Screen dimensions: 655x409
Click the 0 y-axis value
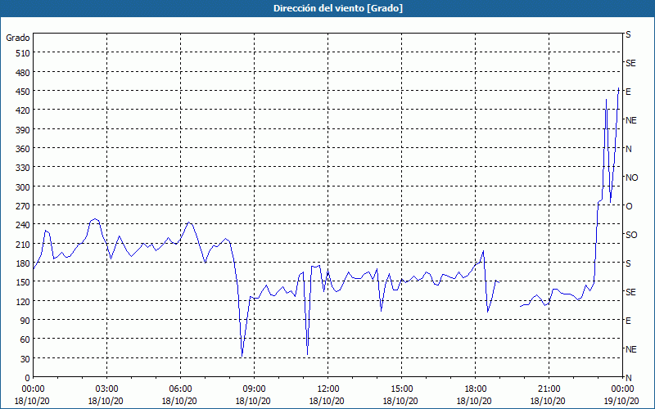[28, 378]
